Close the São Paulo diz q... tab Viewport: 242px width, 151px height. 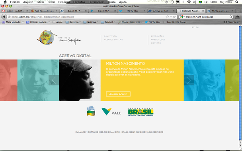point(57,11)
